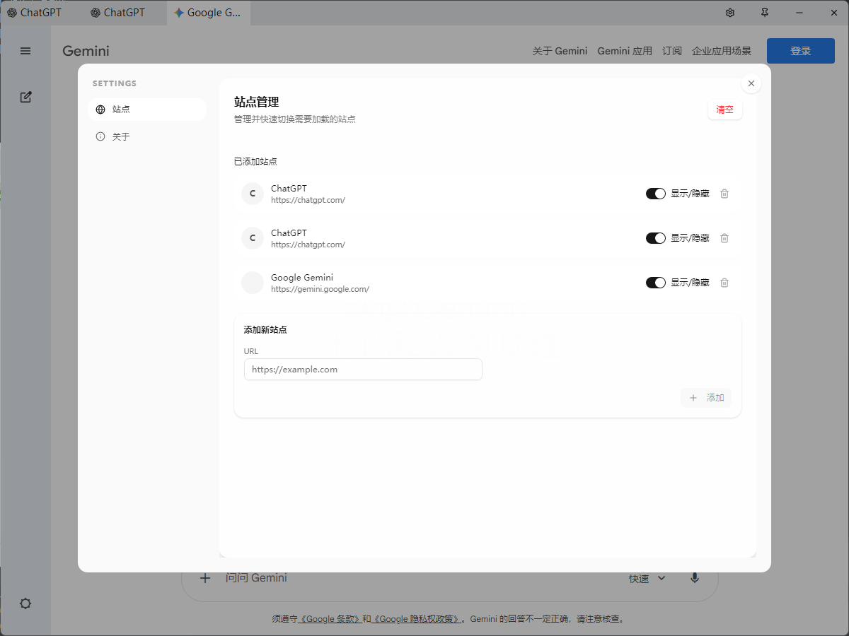The height and width of the screenshot is (636, 849).
Task: Click the 添加新站点 section title
Action: pos(265,330)
